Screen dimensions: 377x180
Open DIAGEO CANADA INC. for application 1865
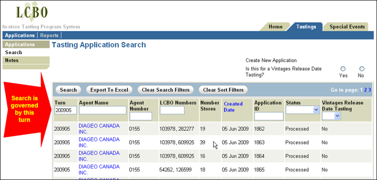coord(99,169)
